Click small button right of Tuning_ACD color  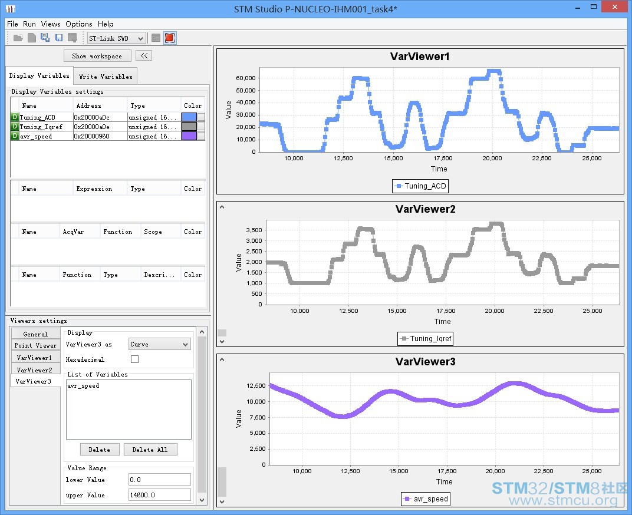pyautogui.click(x=201, y=117)
